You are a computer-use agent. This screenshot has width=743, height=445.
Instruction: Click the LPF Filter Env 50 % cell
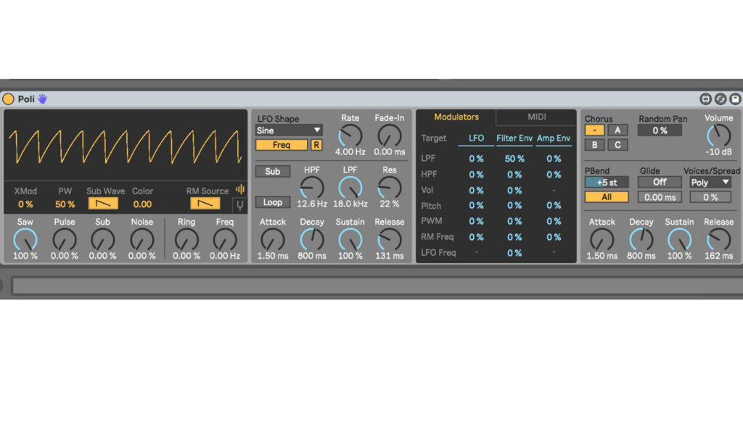(514, 159)
